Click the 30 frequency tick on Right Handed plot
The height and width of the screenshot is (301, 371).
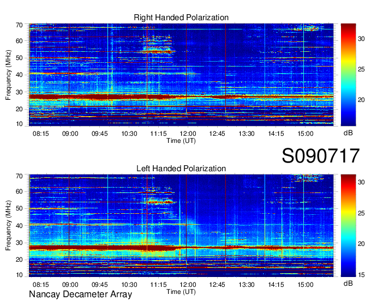(x=19, y=92)
